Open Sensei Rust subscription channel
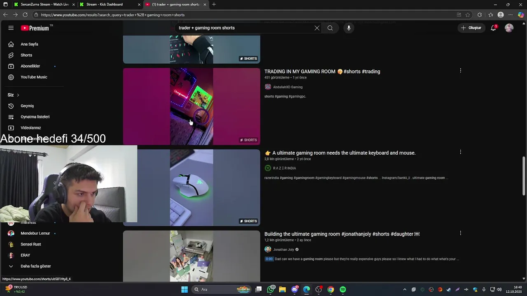527x296 pixels. click(30, 244)
